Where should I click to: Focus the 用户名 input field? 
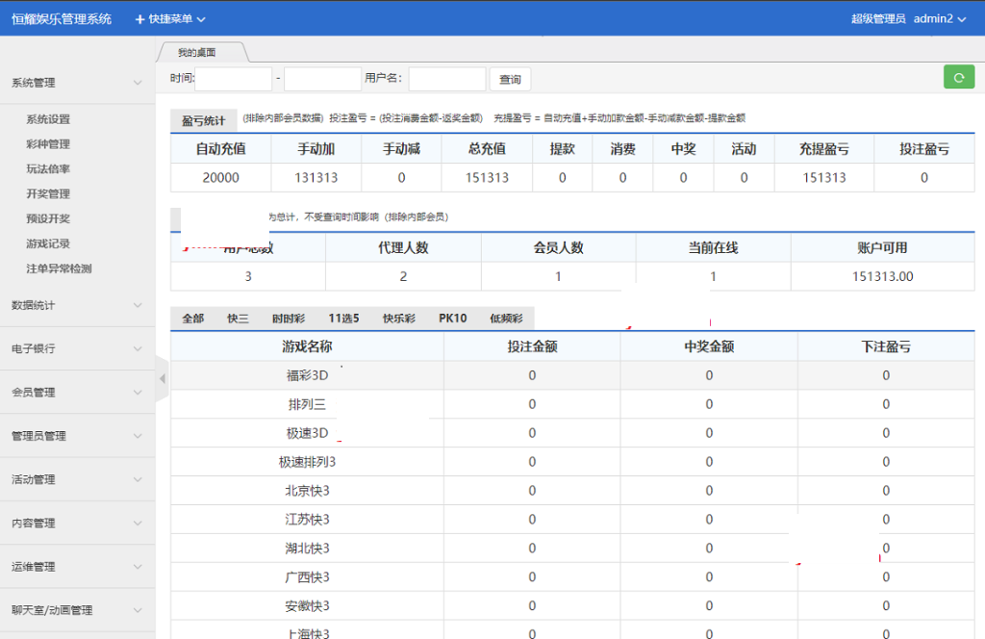click(x=447, y=79)
